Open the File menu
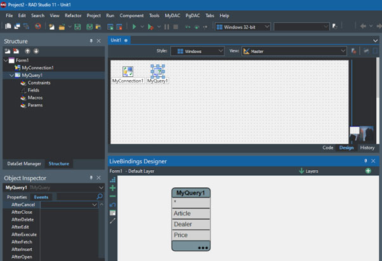The height and width of the screenshot is (261, 382). tap(10, 16)
